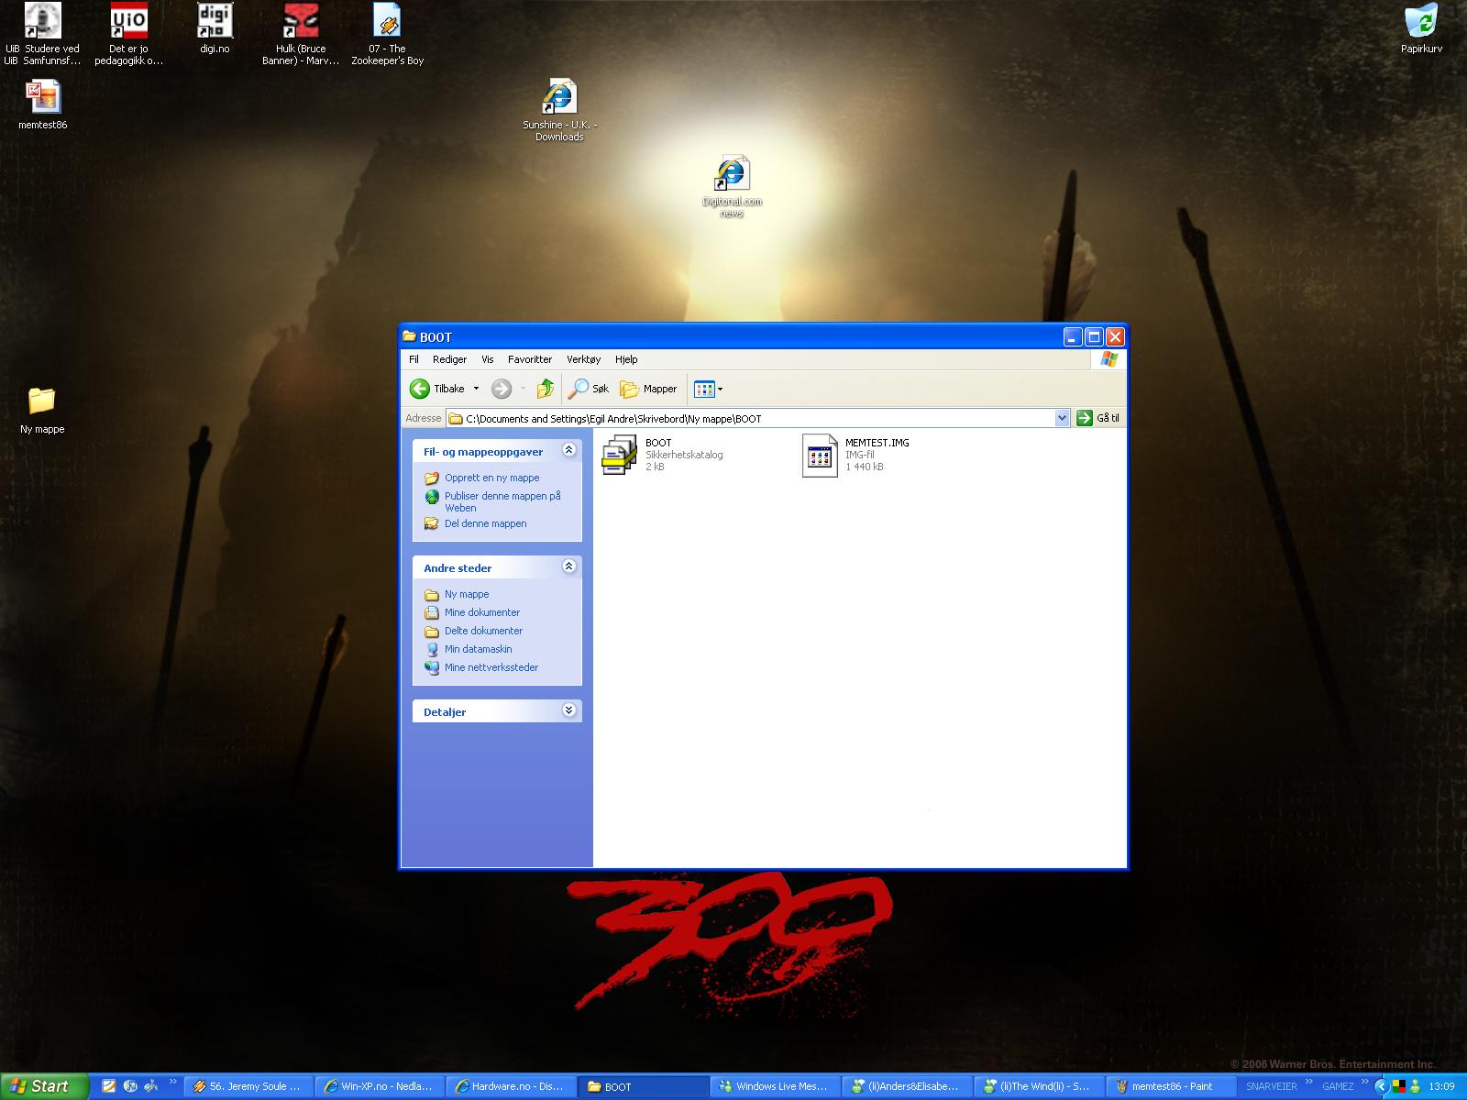Click the Tilbake back arrow icon
Screen dimensions: 1467x1100
click(420, 389)
